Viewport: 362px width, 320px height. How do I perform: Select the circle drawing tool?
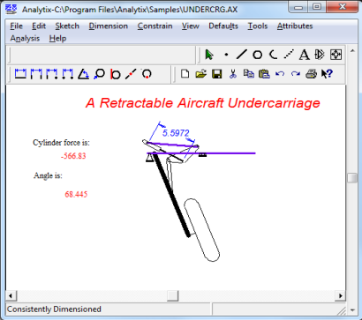click(x=258, y=55)
